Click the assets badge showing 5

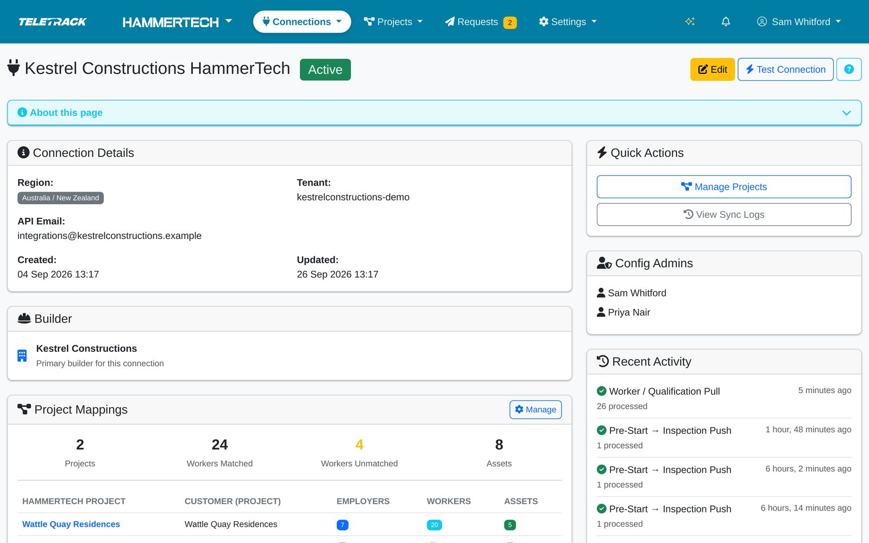(x=510, y=525)
